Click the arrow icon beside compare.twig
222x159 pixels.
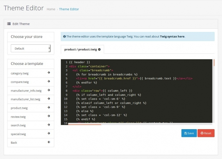tap(49, 81)
